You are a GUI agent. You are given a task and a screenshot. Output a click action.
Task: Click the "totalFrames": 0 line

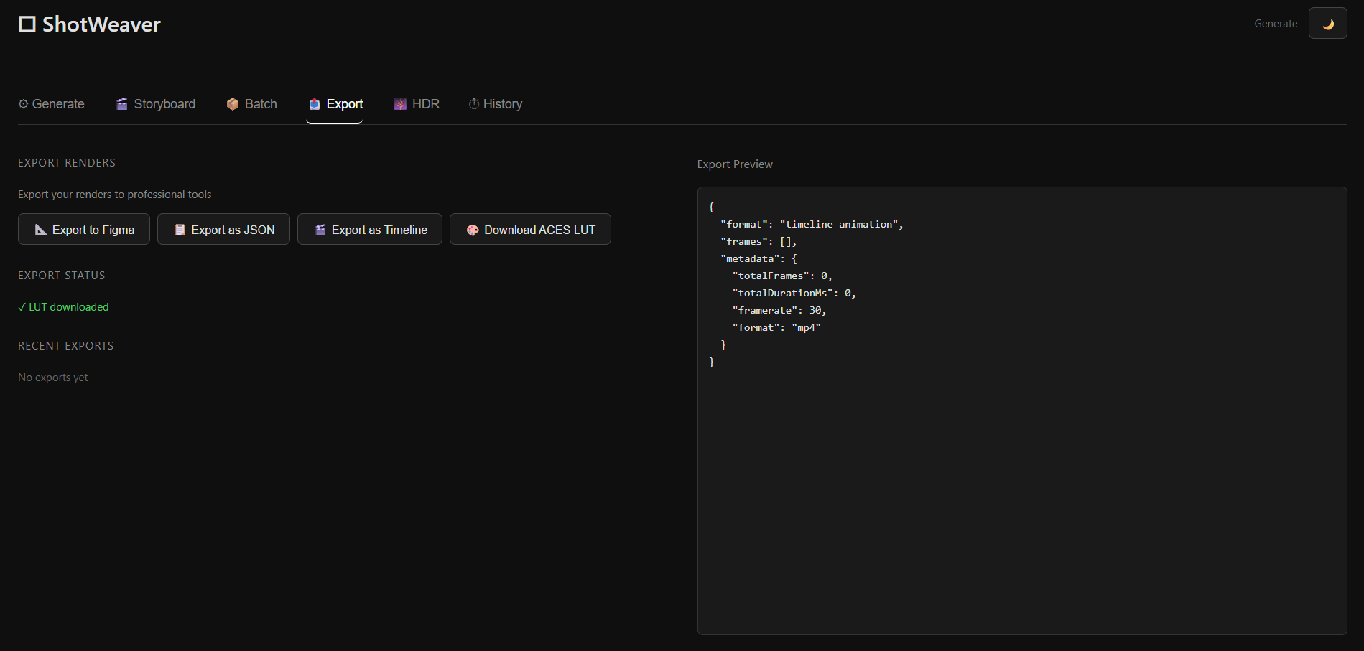coord(782,276)
